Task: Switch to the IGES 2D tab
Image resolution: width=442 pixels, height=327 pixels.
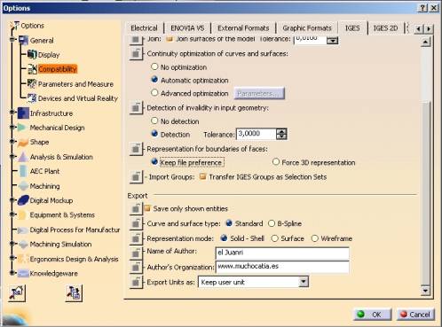Action: click(x=385, y=28)
